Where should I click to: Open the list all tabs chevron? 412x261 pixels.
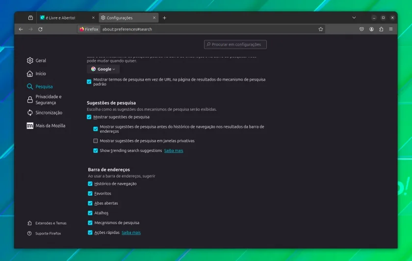(354, 18)
